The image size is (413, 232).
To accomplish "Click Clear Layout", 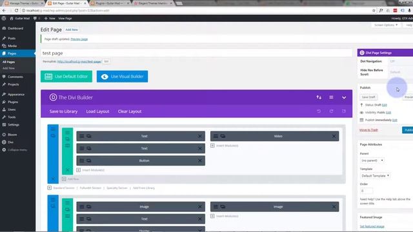I will pyautogui.click(x=130, y=111).
